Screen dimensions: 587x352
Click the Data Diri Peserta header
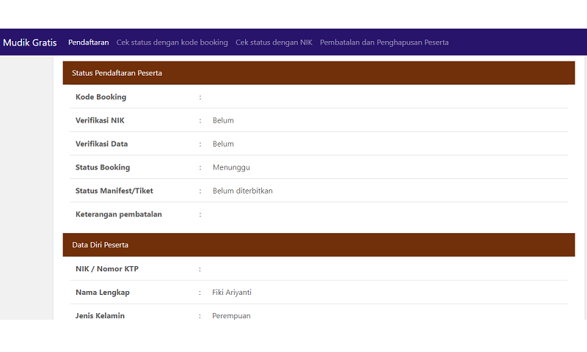coord(100,245)
